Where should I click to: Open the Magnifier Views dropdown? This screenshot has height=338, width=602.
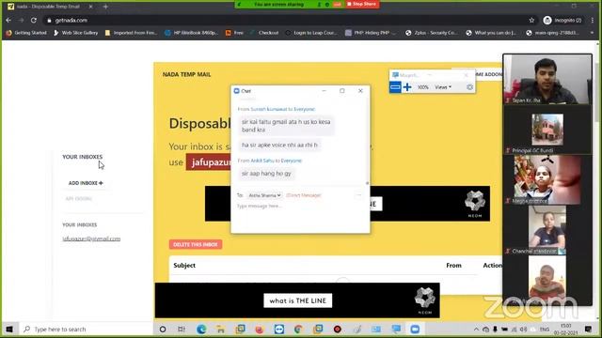point(443,87)
